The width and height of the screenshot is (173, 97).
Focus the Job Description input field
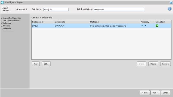(x=119, y=9)
